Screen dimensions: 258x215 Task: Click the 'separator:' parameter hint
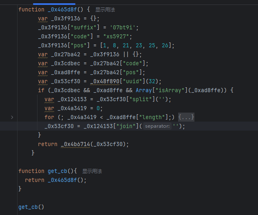tap(157, 126)
